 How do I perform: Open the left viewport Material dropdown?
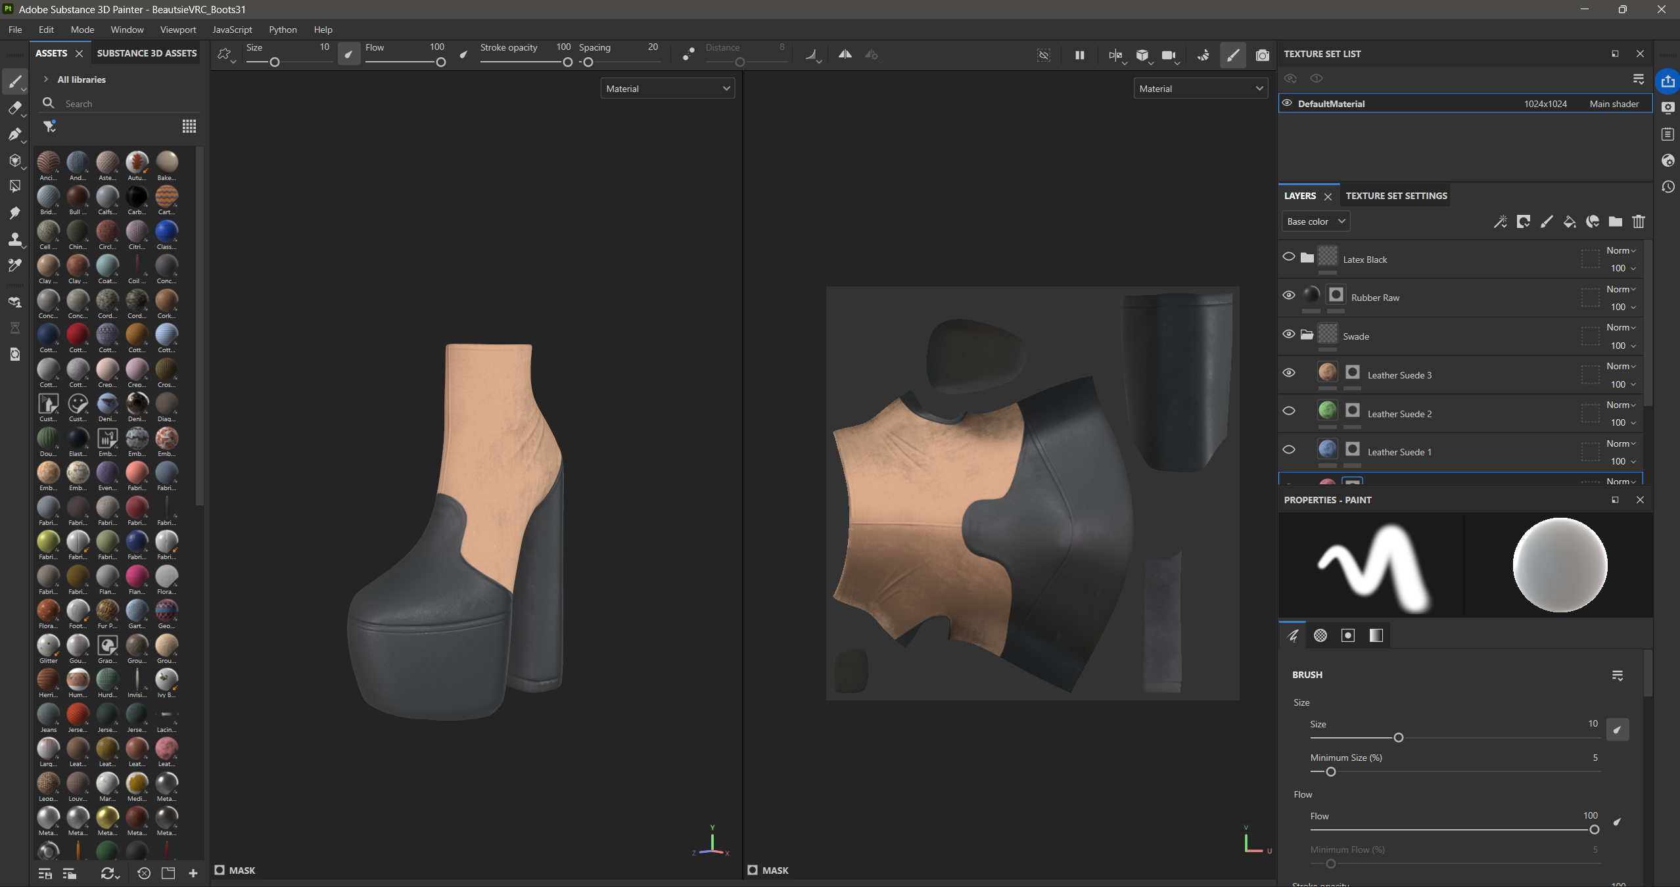pyautogui.click(x=668, y=89)
